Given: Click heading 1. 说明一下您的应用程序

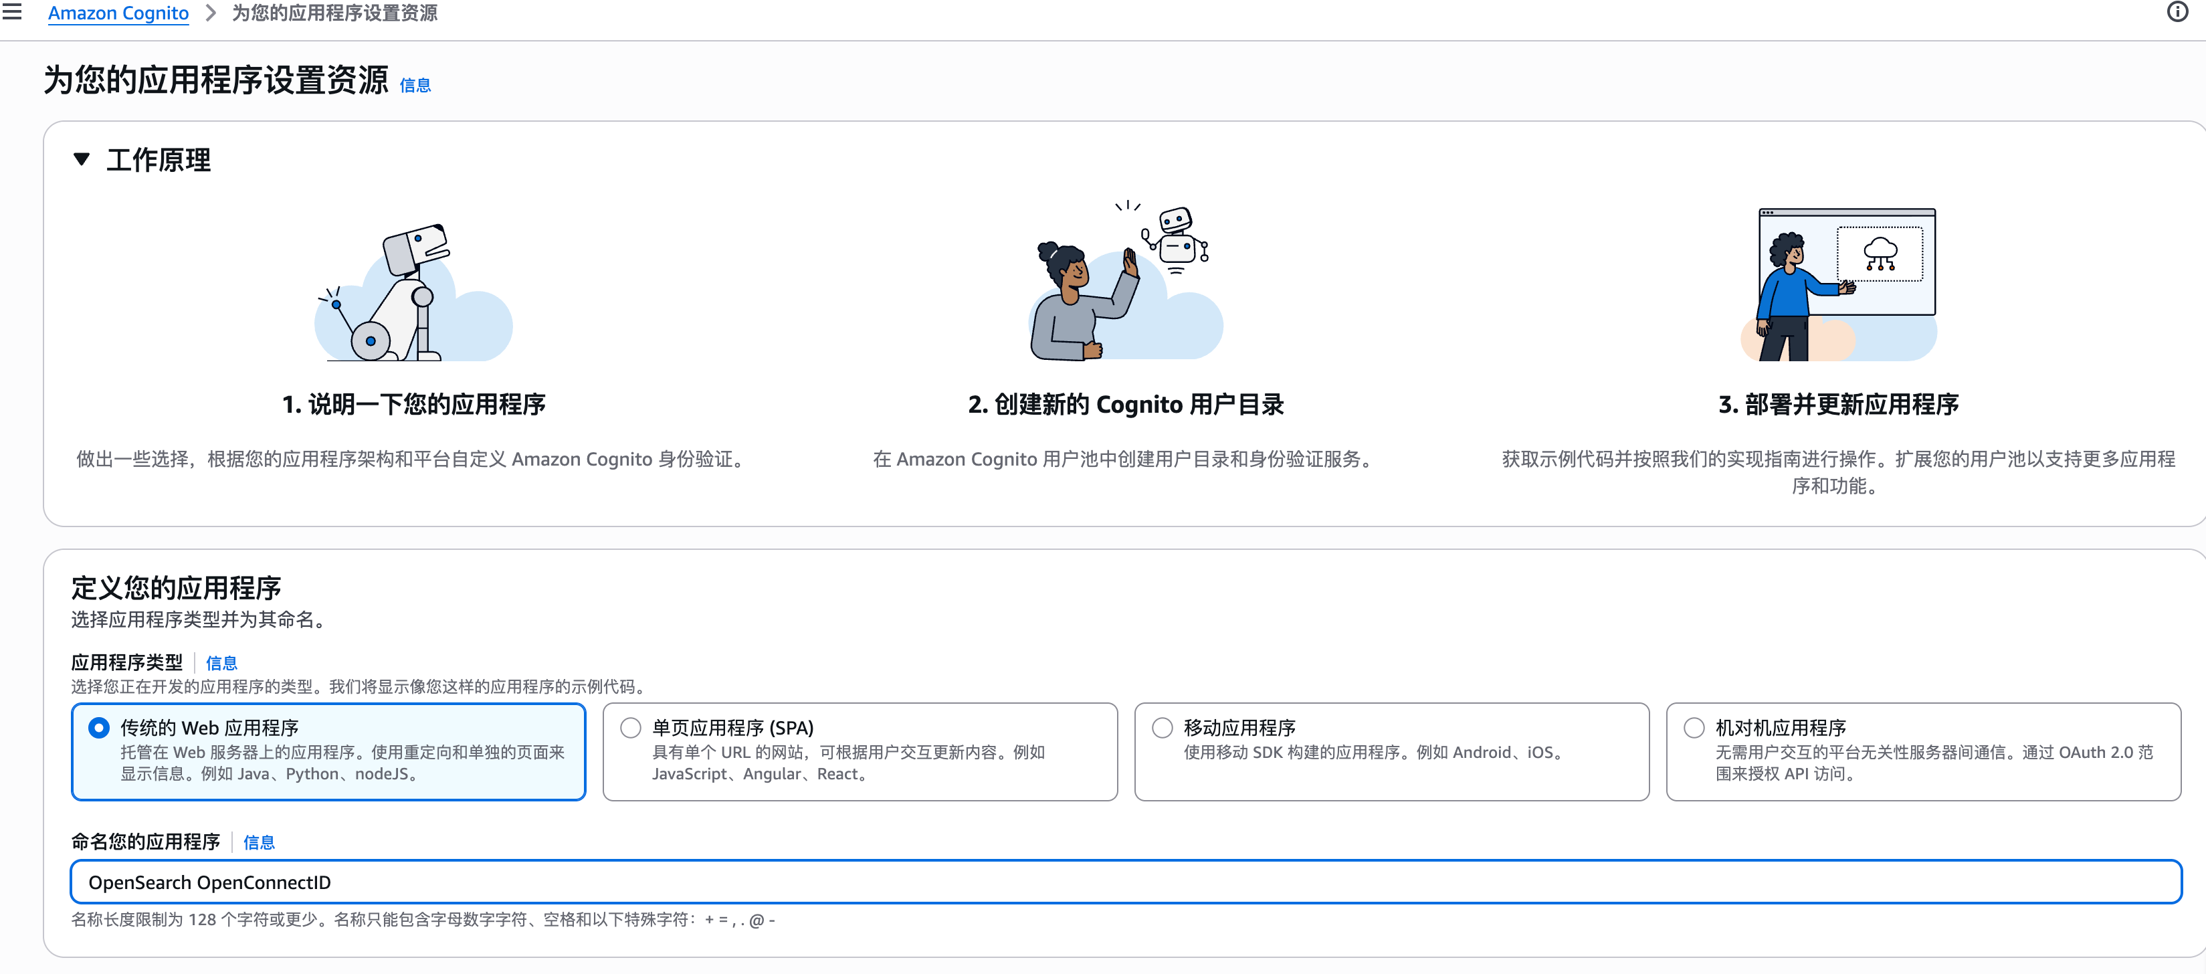Looking at the screenshot, I should point(413,404).
